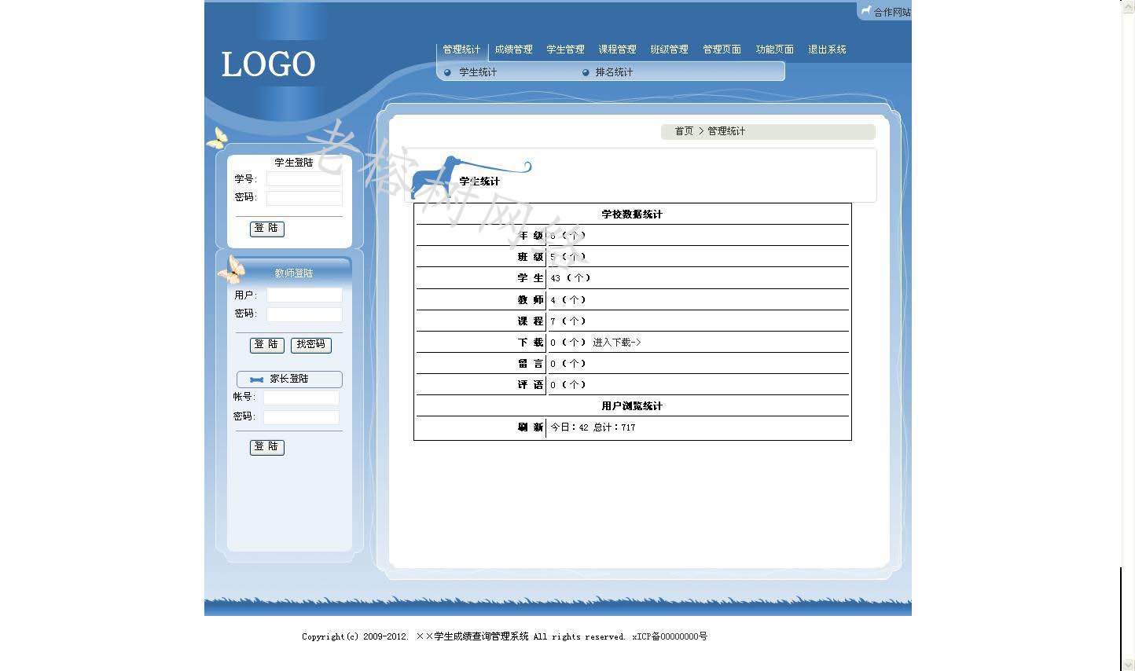Viewport: 1135px width, 671px height.
Task: Open the 班级管理 menu
Action: [669, 49]
